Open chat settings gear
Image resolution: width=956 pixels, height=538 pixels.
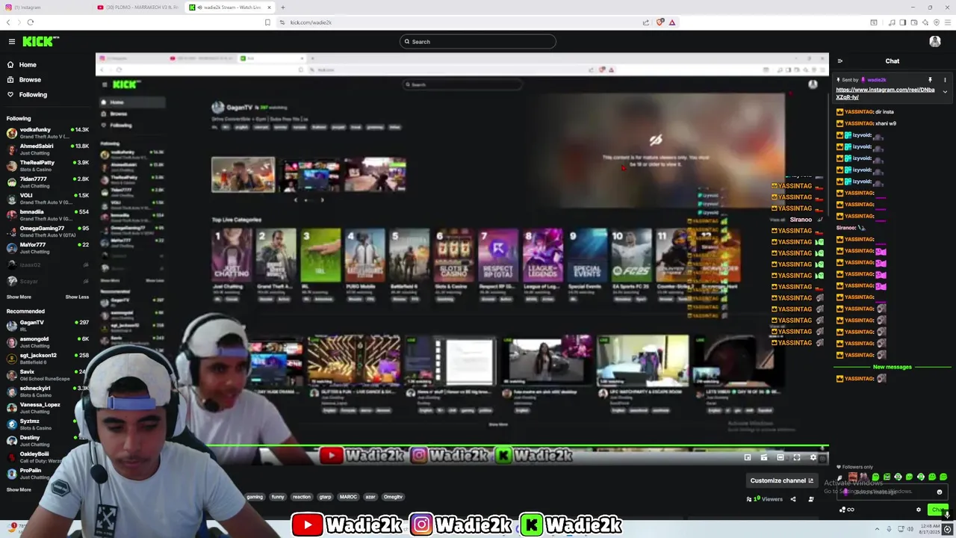point(919,510)
